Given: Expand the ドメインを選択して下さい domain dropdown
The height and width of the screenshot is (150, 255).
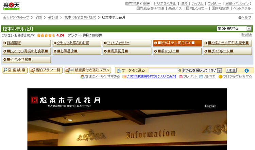Looking at the screenshot, I should pos(202,70).
